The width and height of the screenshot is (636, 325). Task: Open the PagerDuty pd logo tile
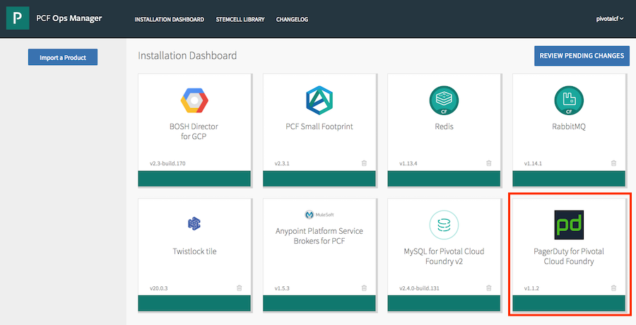pyautogui.click(x=569, y=225)
